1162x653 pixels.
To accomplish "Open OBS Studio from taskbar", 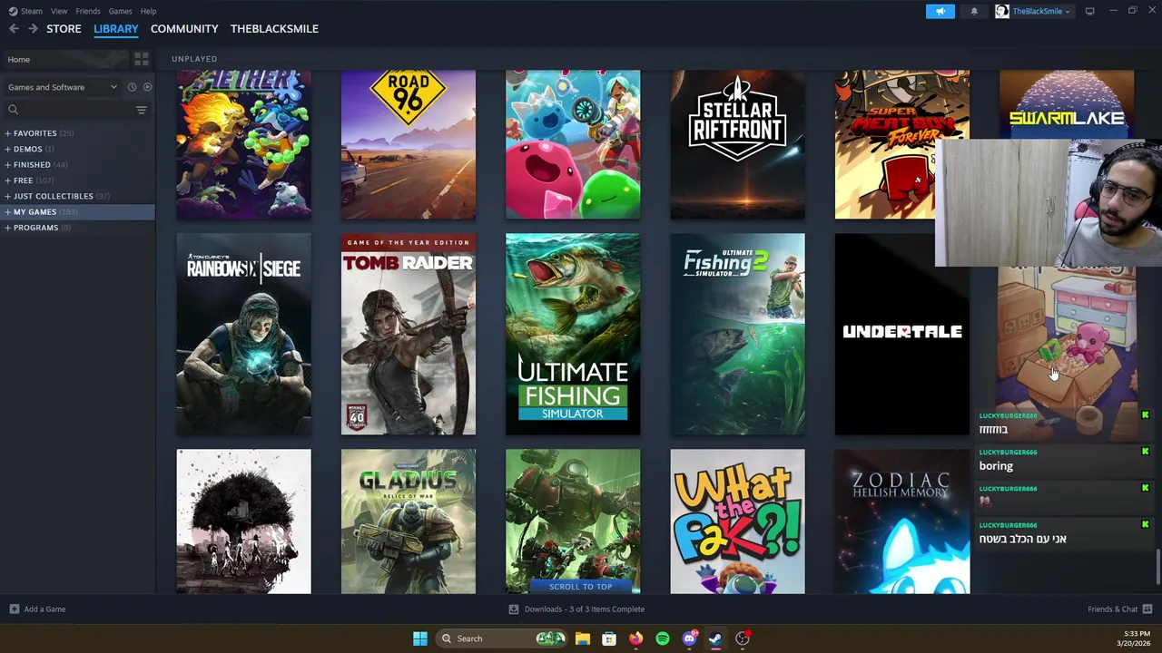I will (x=743, y=638).
